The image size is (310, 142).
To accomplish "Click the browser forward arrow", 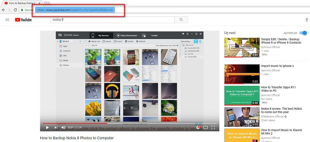I will coord(9,10).
